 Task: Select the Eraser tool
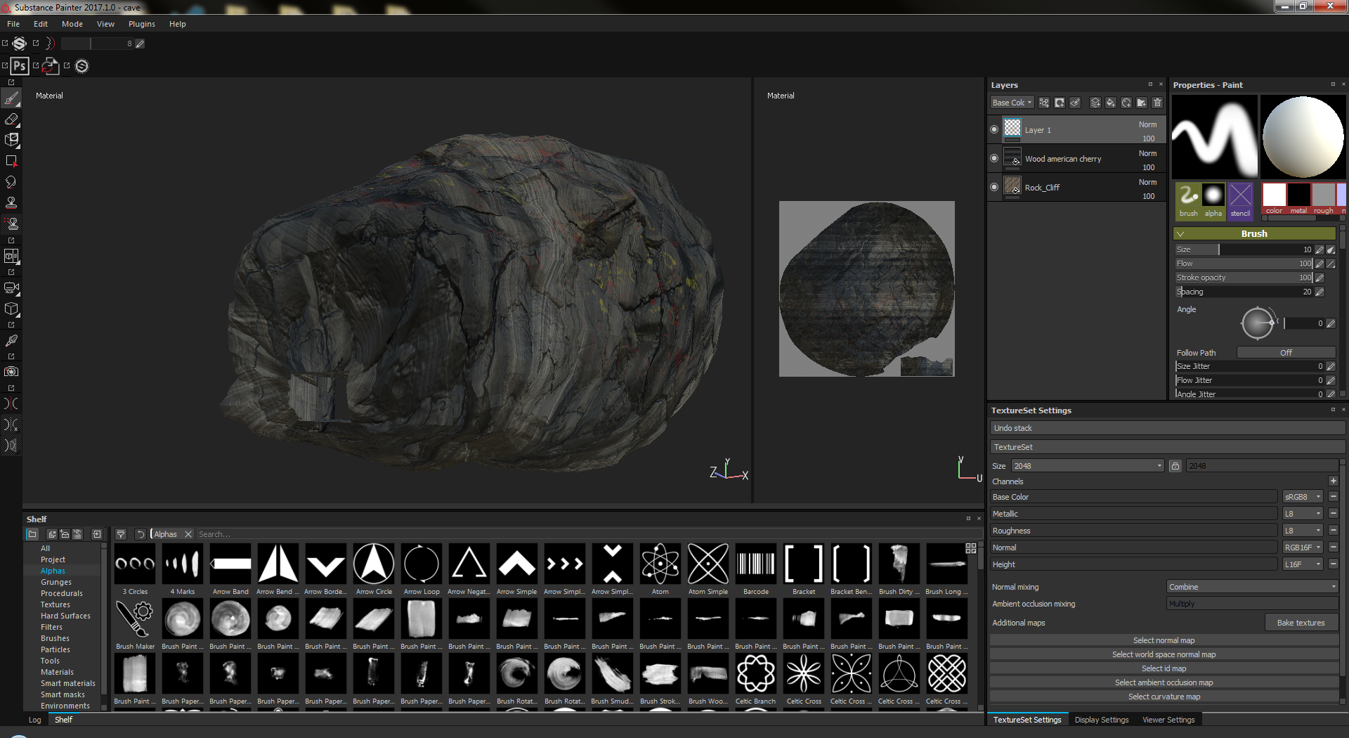click(x=11, y=119)
